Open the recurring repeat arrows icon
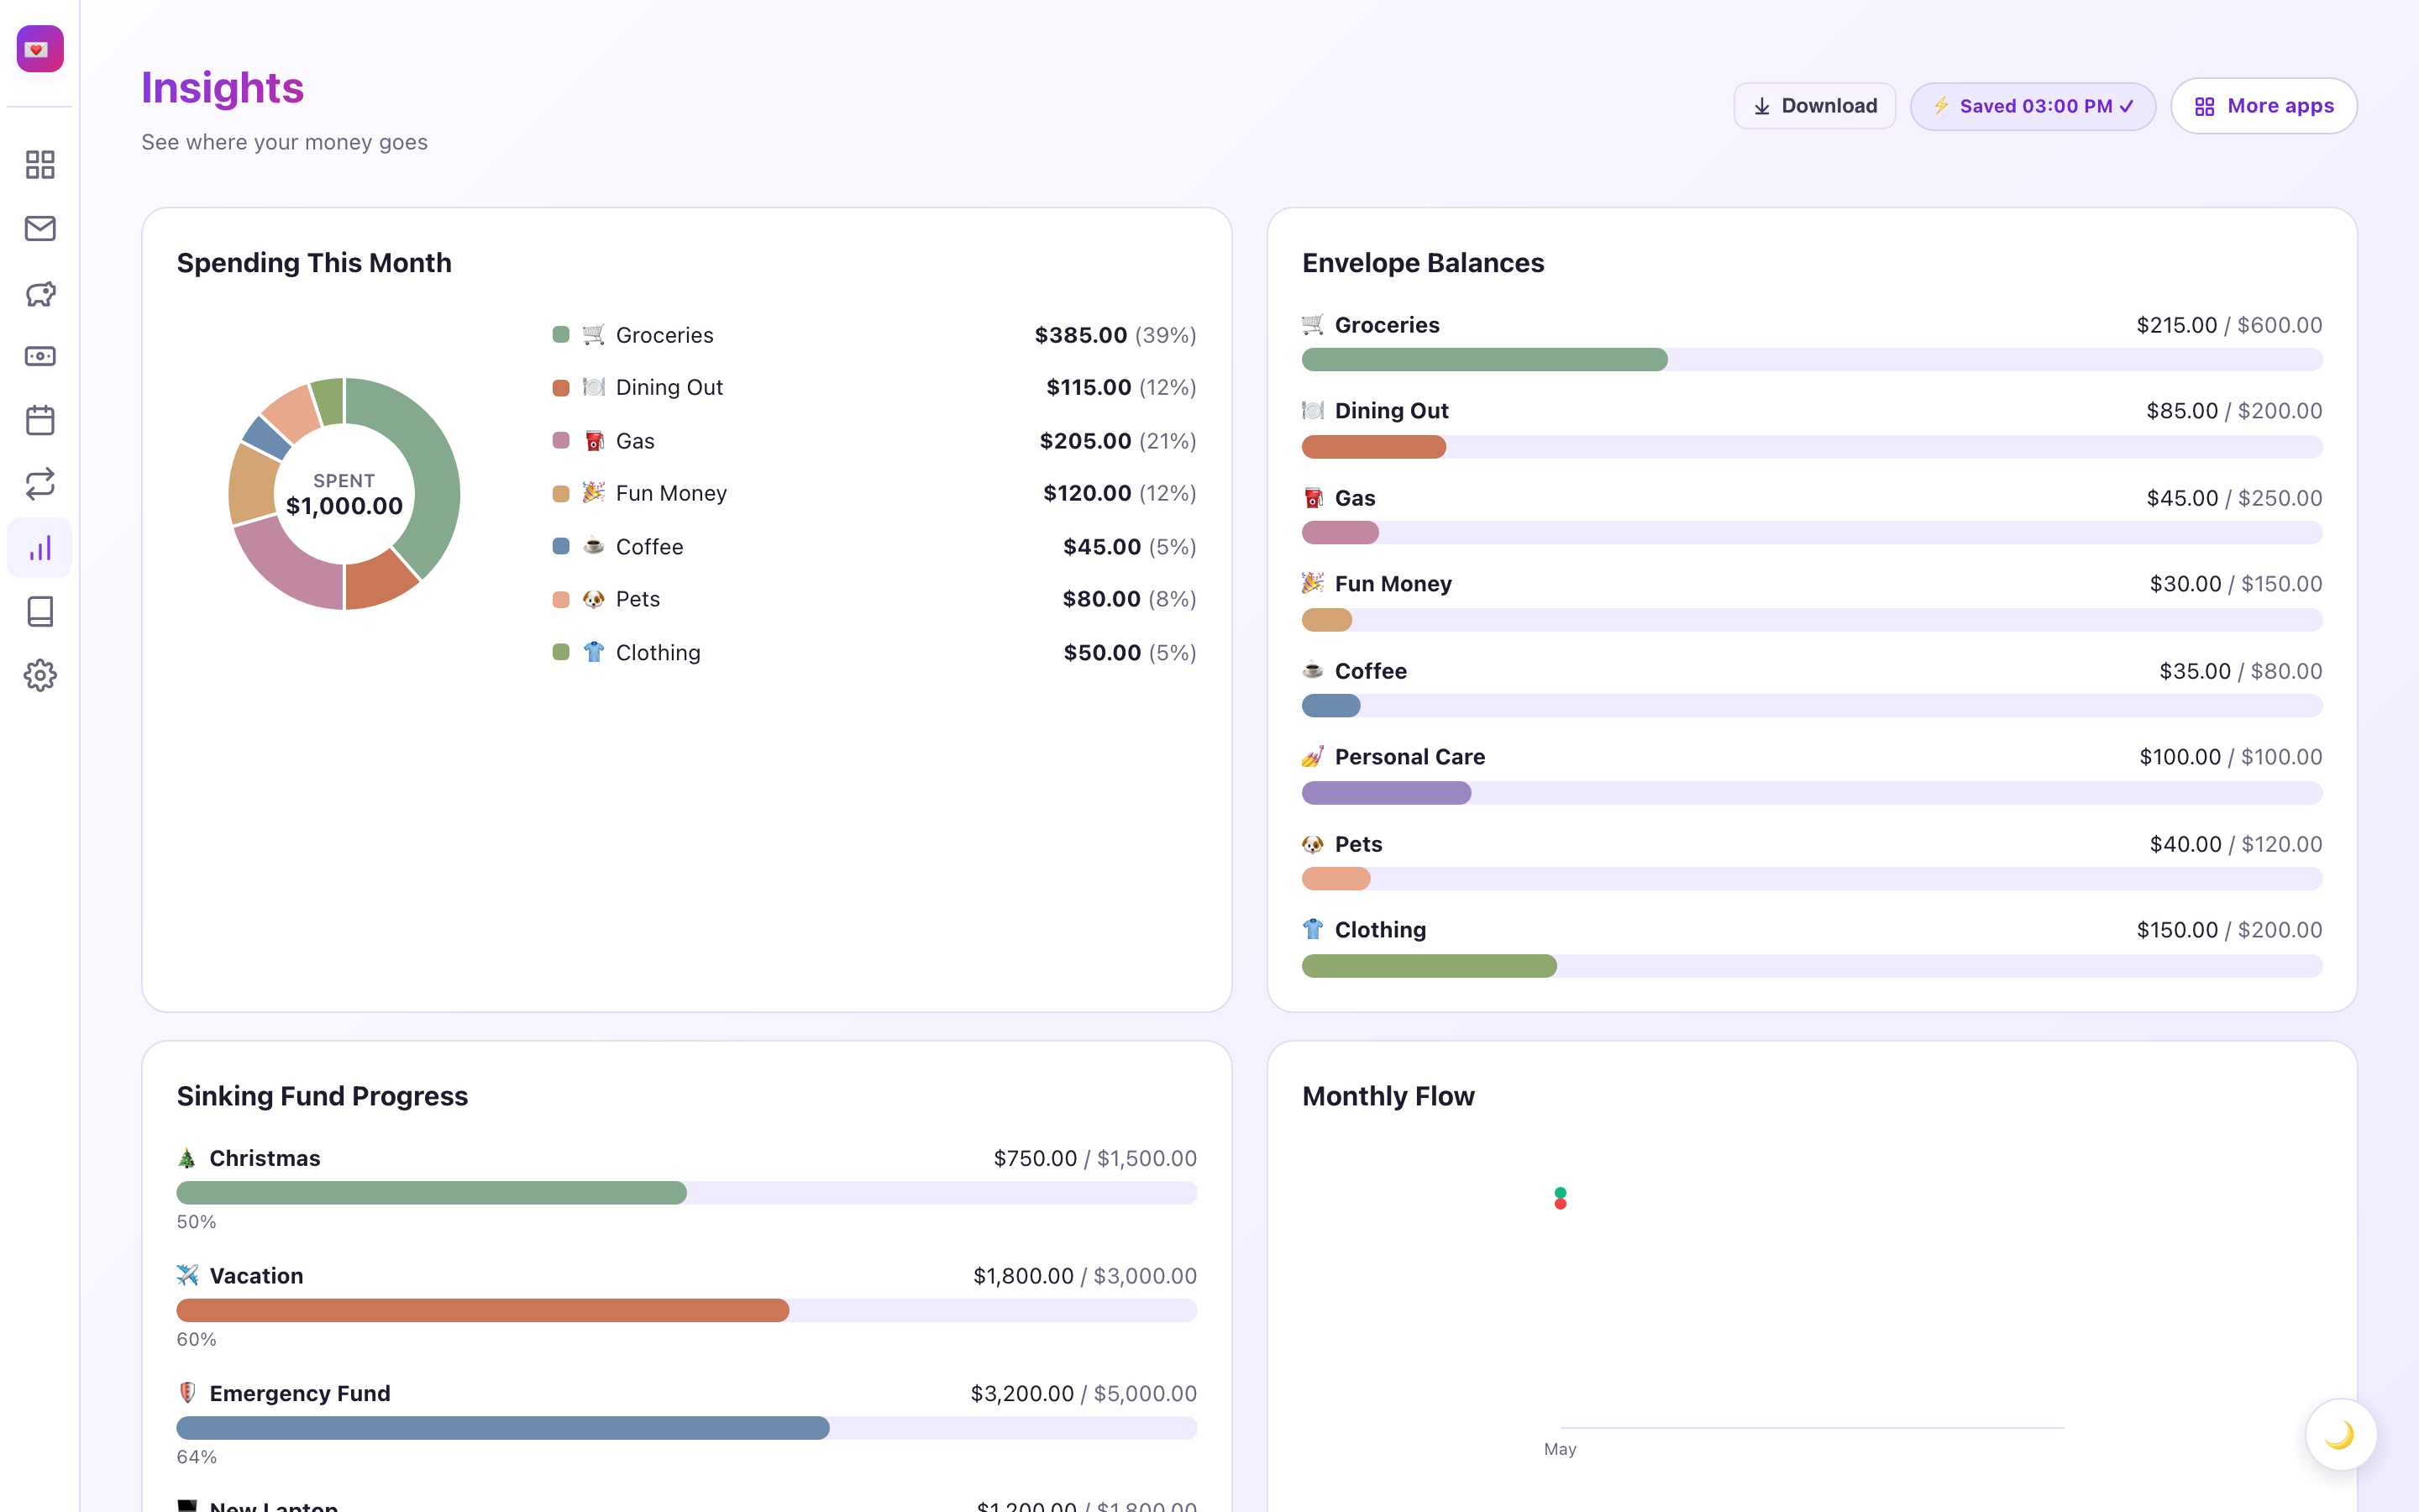2419x1512 pixels. [40, 484]
